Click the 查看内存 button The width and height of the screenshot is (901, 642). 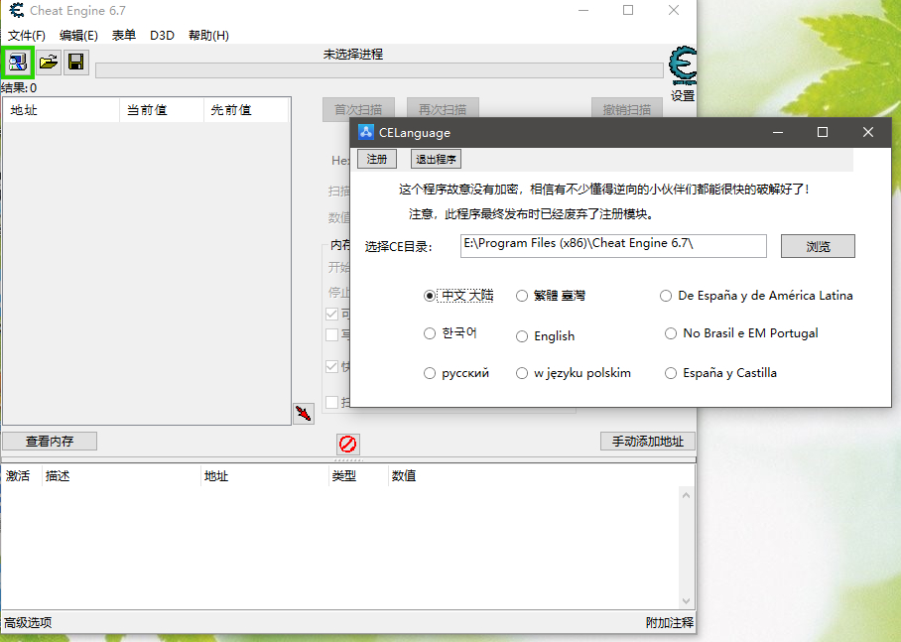tap(50, 441)
